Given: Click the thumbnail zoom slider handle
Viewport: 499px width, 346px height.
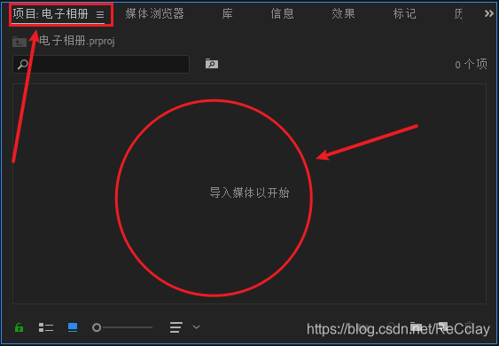Looking at the screenshot, I should (97, 327).
